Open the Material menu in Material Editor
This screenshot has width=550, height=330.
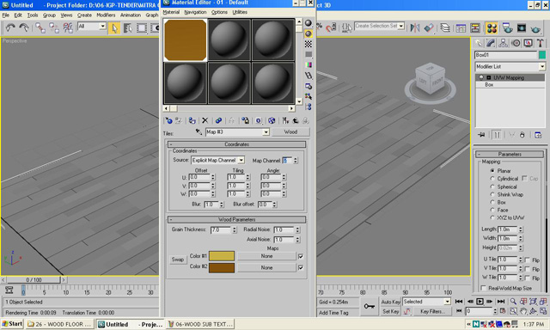coord(171,12)
